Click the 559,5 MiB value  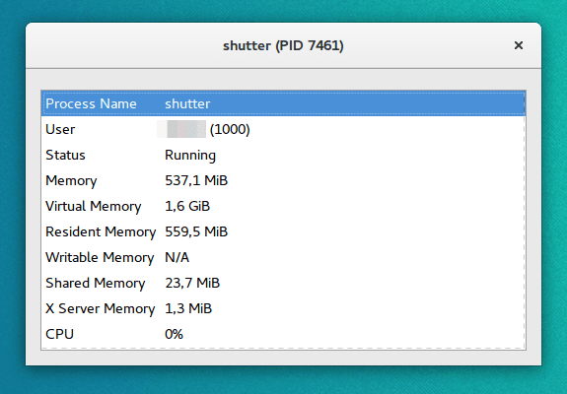196,231
